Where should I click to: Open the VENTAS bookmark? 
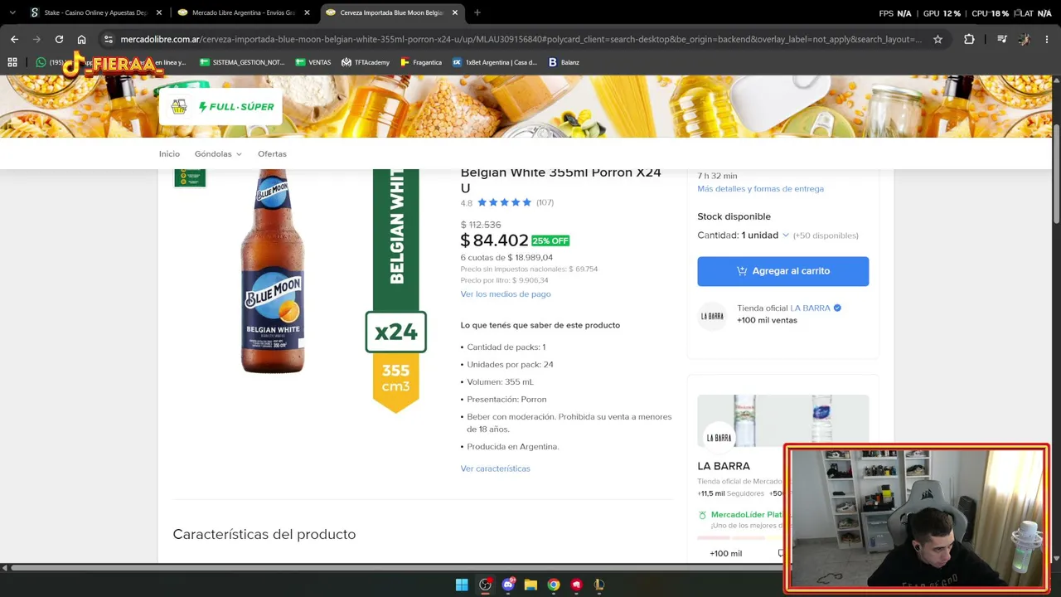pyautogui.click(x=313, y=62)
